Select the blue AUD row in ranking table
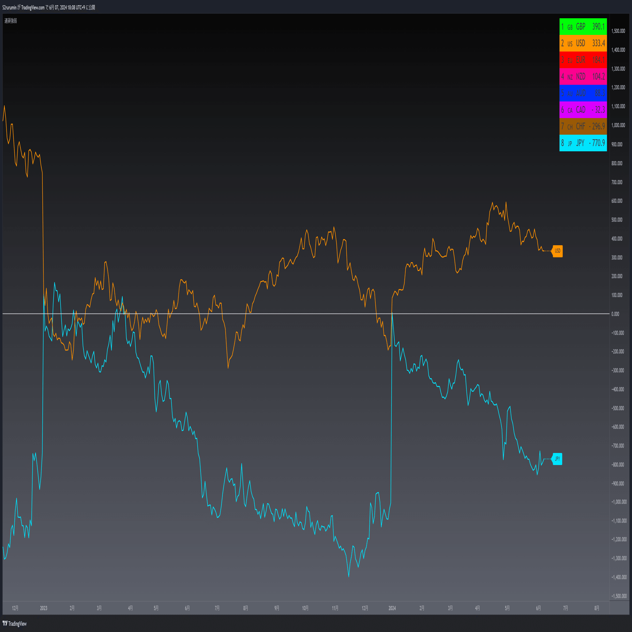The image size is (632, 632). (x=583, y=93)
